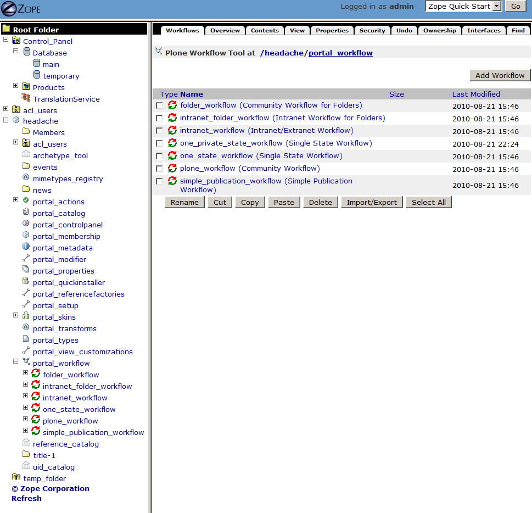Screen dimensions: 532x513
Task: Collapse the Control_Panel tree node
Action: 6,40
